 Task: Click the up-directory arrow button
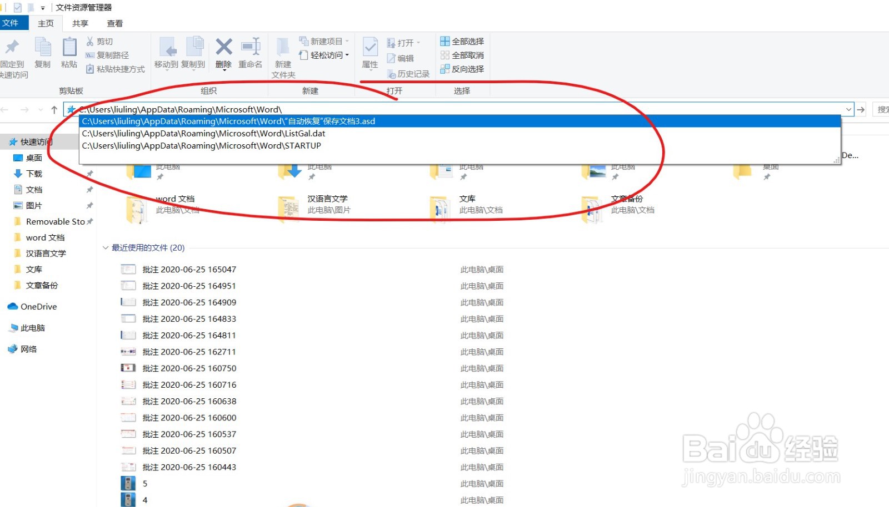54,110
